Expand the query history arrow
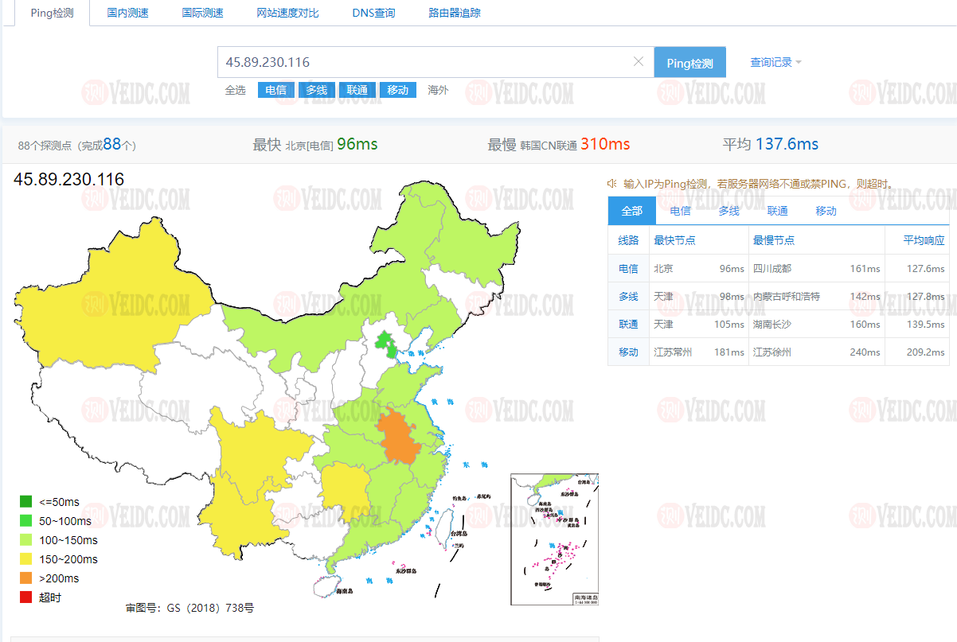 pyautogui.click(x=799, y=61)
